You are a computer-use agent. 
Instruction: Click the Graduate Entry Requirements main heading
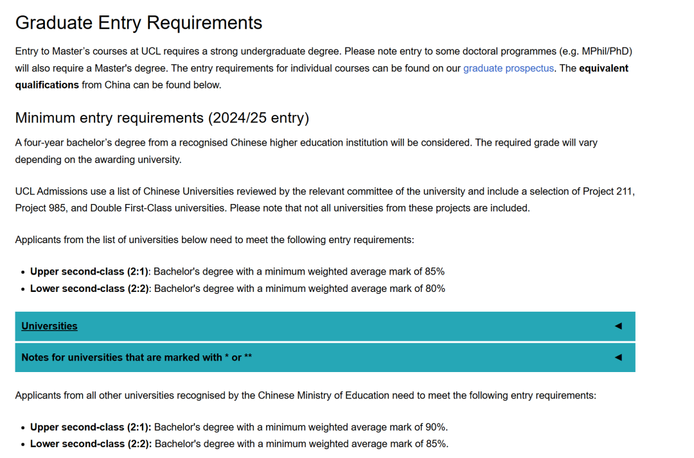point(138,22)
